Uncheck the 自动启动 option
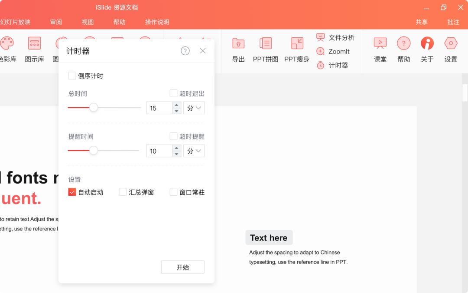The image size is (468, 293). pyautogui.click(x=72, y=192)
